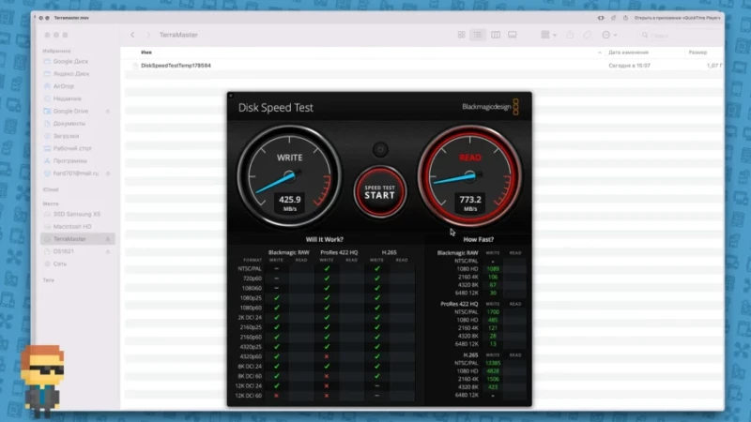Share the Terramaster.mov preview
Image resolution: width=751 pixels, height=422 pixels.
tap(625, 18)
